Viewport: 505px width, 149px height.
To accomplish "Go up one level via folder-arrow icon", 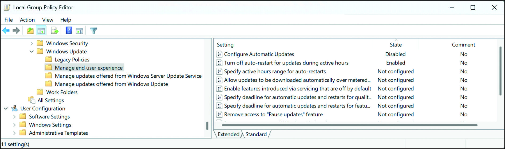I will tap(30, 31).
